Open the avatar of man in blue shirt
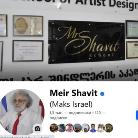This screenshot has width=138, height=138. coord(93,128)
